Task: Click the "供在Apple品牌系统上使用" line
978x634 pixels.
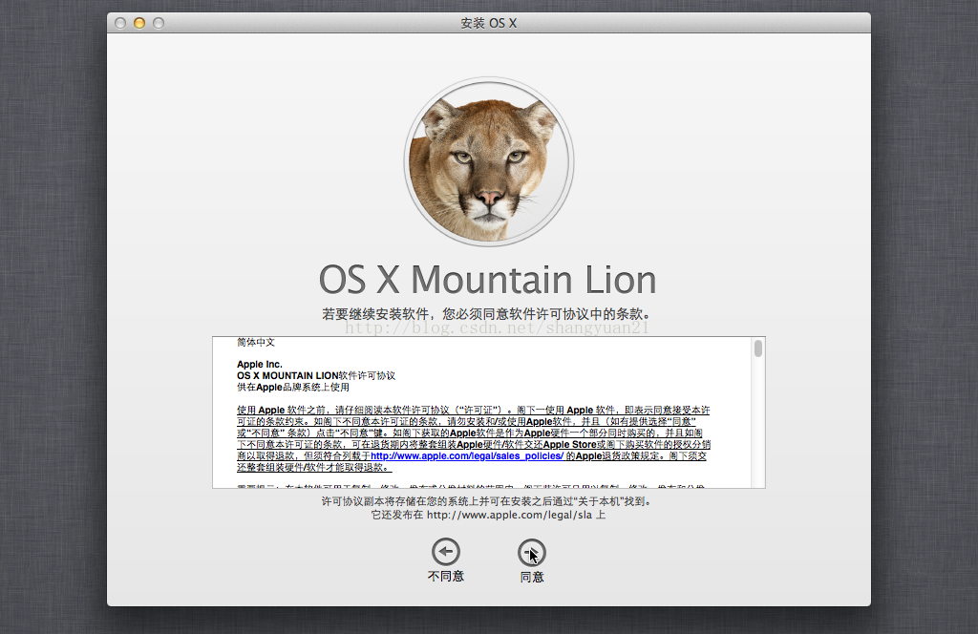Action: [292, 387]
